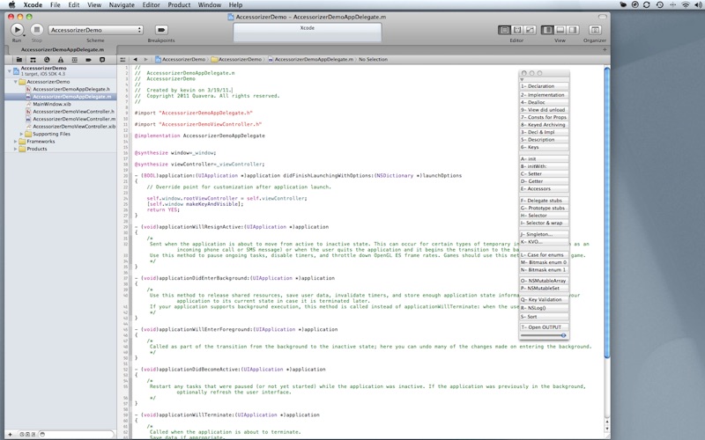Select the AccessorizerDemoAppDelegate.m editor tab
This screenshot has height=440, width=705.
(x=62, y=49)
